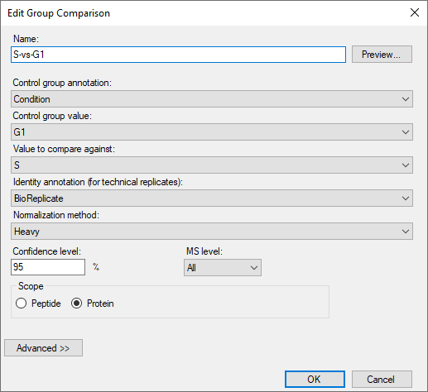Expand Normalization method dropdown showing Heavy

212,232
